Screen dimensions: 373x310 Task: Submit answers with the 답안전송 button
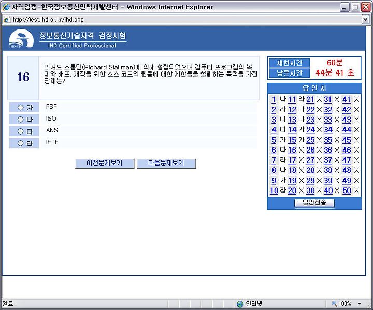pos(314,203)
